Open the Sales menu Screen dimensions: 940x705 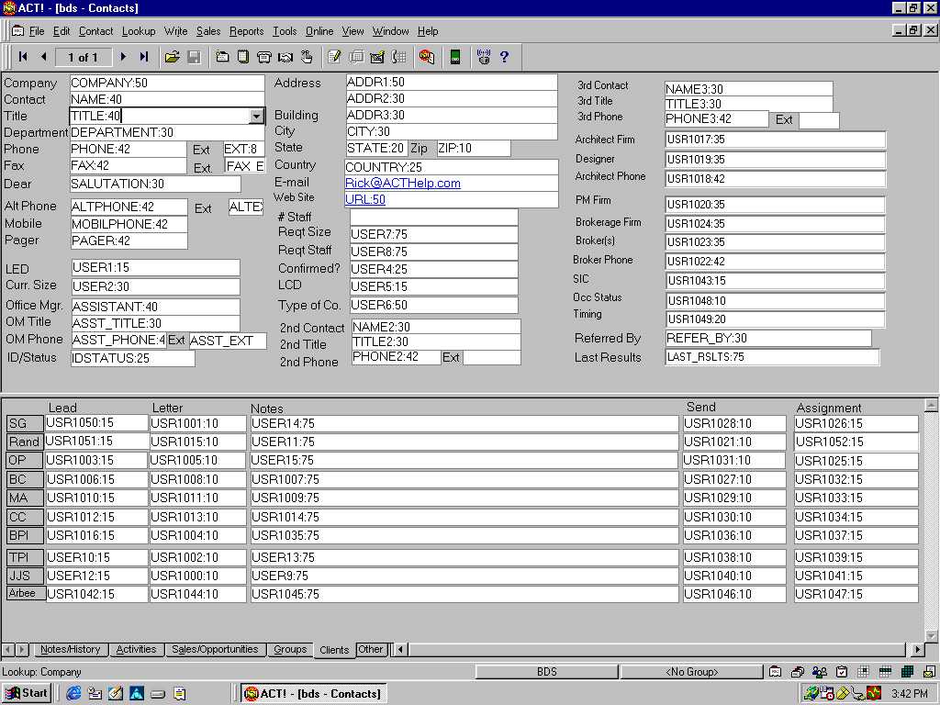(208, 31)
